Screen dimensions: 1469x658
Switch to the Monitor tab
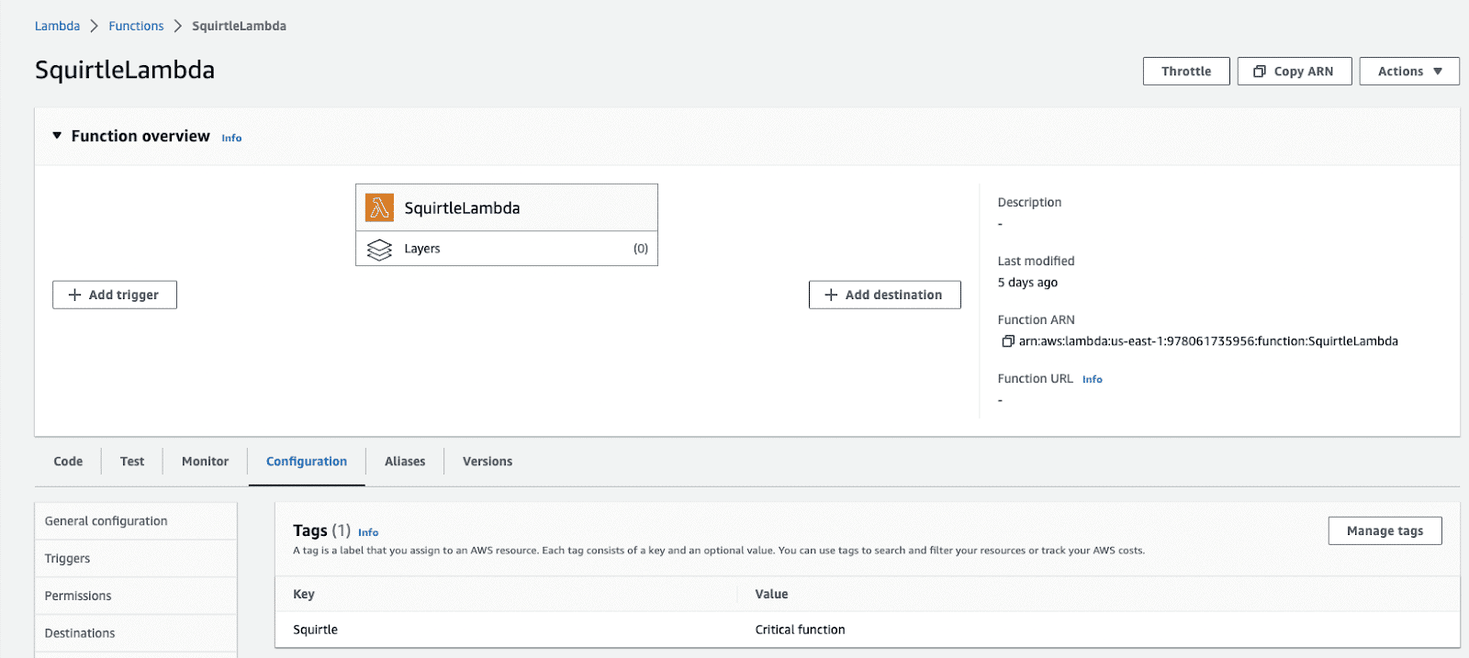(x=205, y=462)
